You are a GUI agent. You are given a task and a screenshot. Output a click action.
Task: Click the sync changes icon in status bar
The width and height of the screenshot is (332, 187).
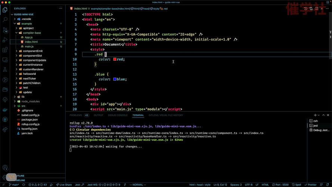point(24,185)
